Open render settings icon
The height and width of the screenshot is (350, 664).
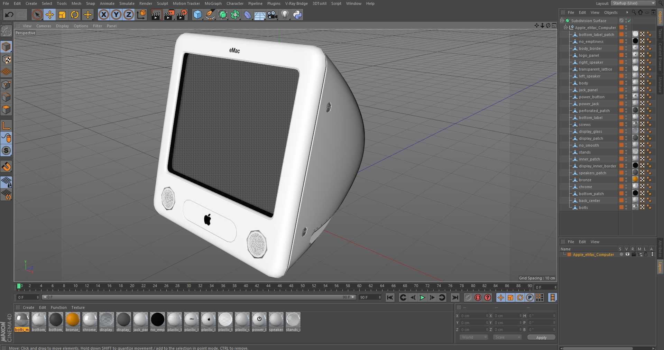pos(182,15)
